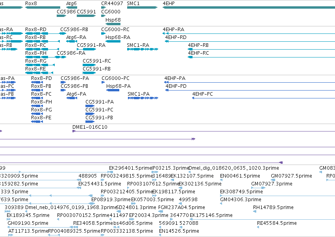Select the GM07927.5prime EST label
This screenshot has width=335, height=237.
pos(291,176)
